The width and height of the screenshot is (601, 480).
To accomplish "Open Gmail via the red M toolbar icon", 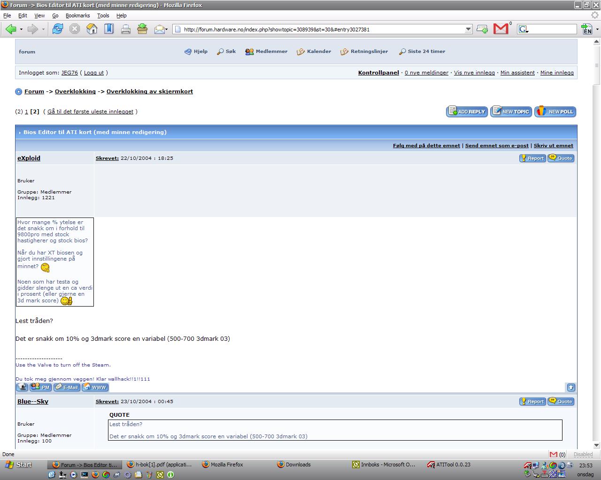I will pyautogui.click(x=501, y=29).
